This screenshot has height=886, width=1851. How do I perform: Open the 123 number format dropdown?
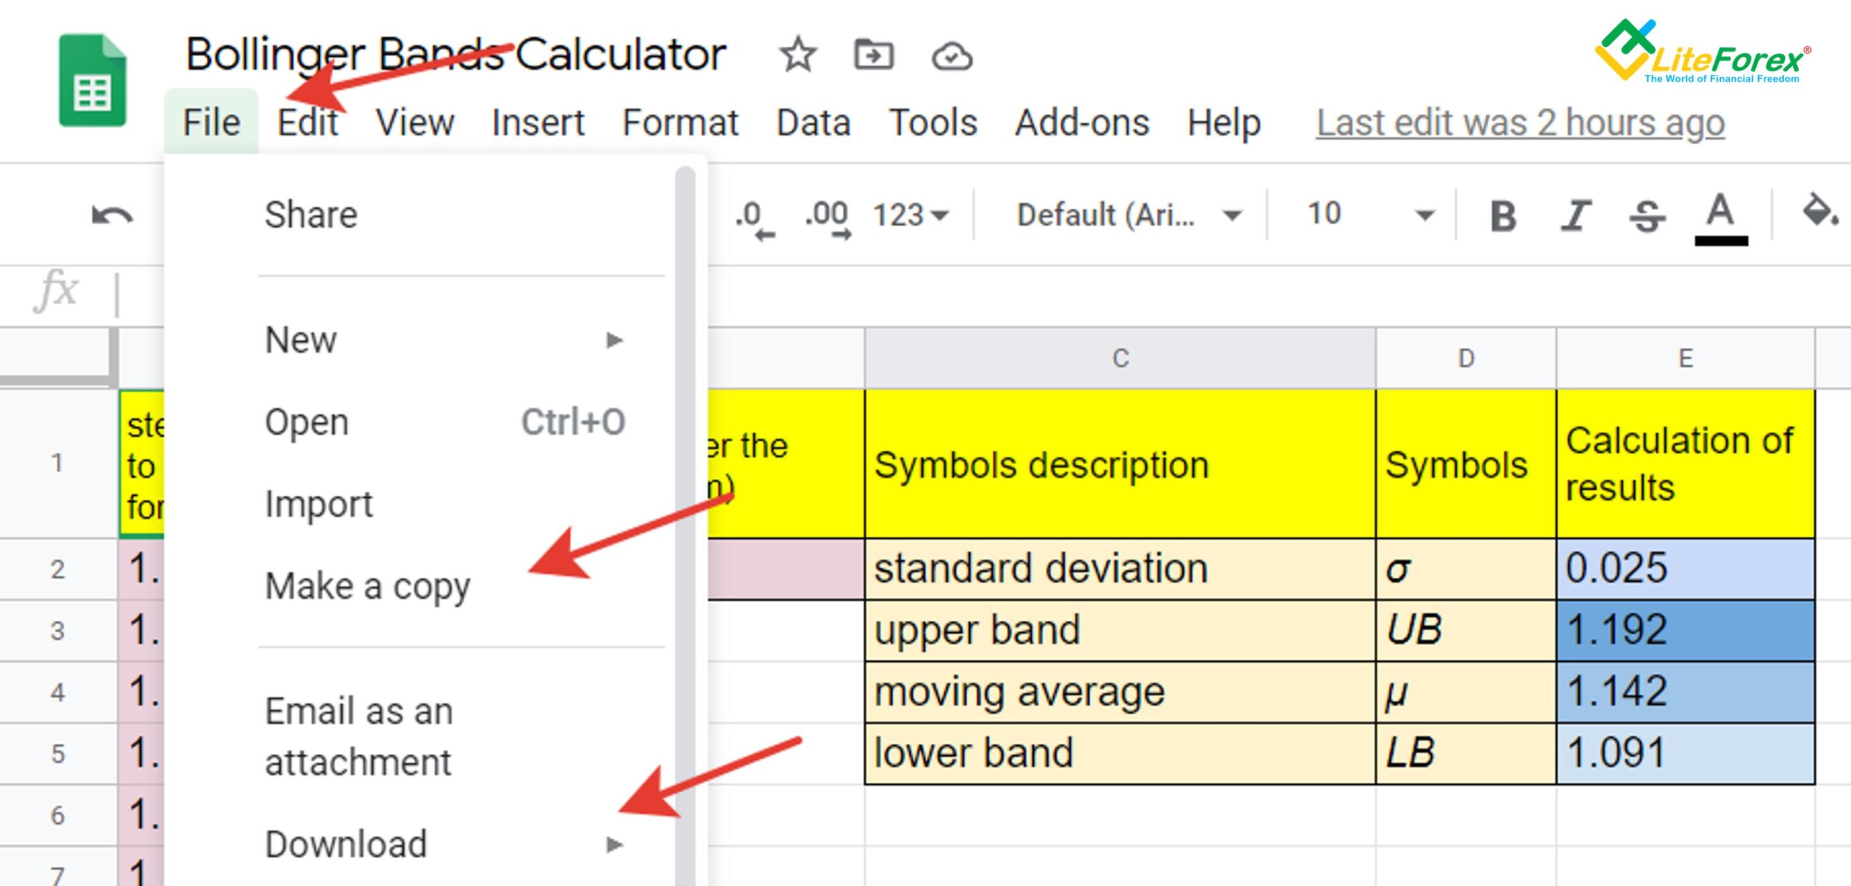pyautogui.click(x=909, y=215)
